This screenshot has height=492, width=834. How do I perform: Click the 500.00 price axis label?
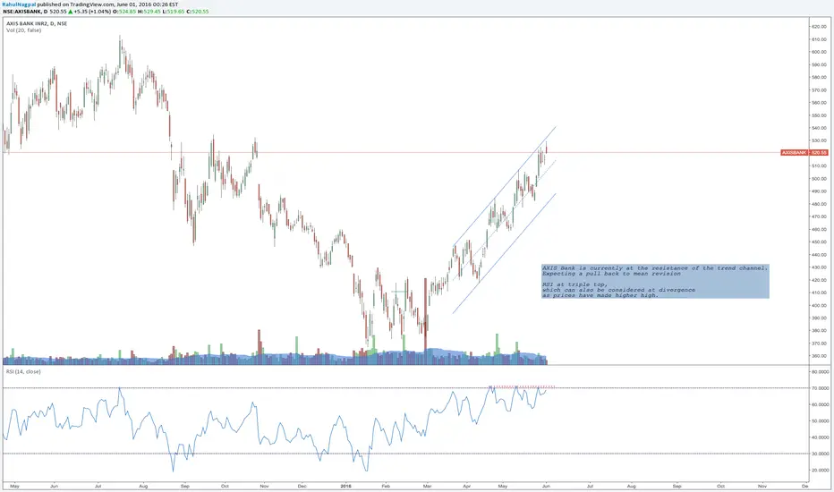[x=819, y=179]
